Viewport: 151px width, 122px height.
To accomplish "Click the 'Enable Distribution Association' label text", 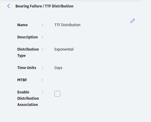I will click(x=28, y=98).
